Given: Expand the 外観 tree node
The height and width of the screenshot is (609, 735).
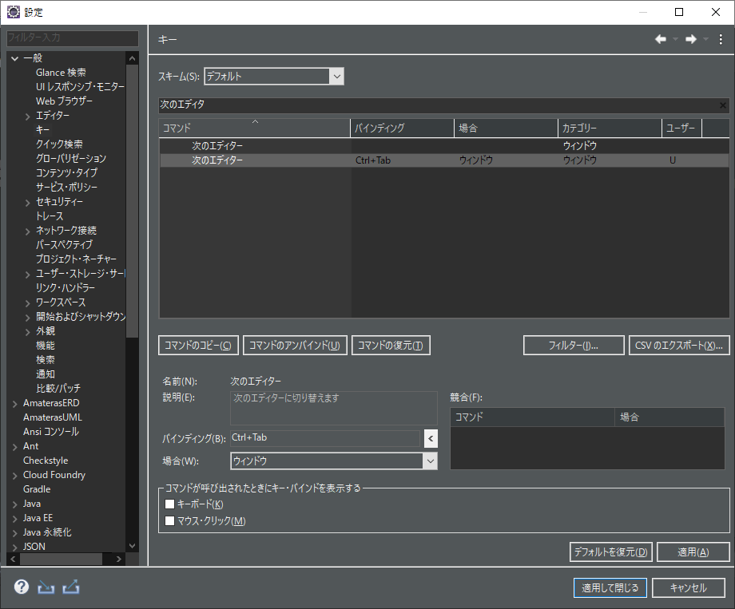Looking at the screenshot, I should 28,332.
